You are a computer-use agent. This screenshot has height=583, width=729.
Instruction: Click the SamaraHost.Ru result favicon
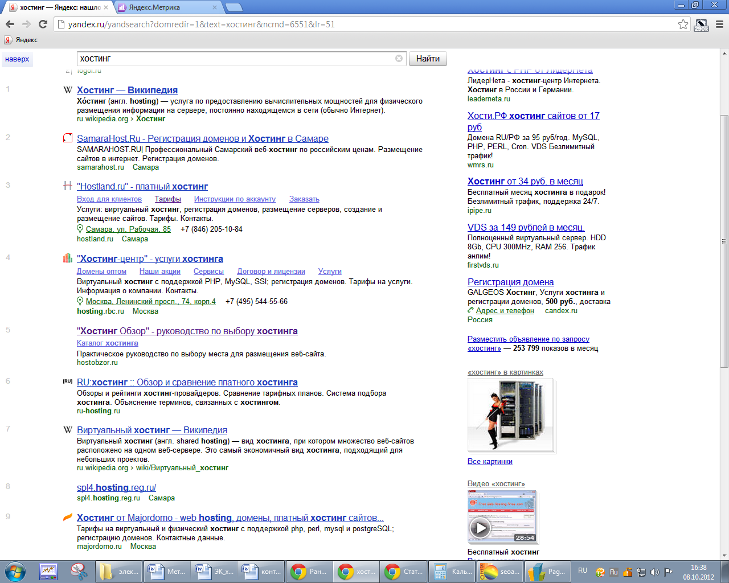68,138
